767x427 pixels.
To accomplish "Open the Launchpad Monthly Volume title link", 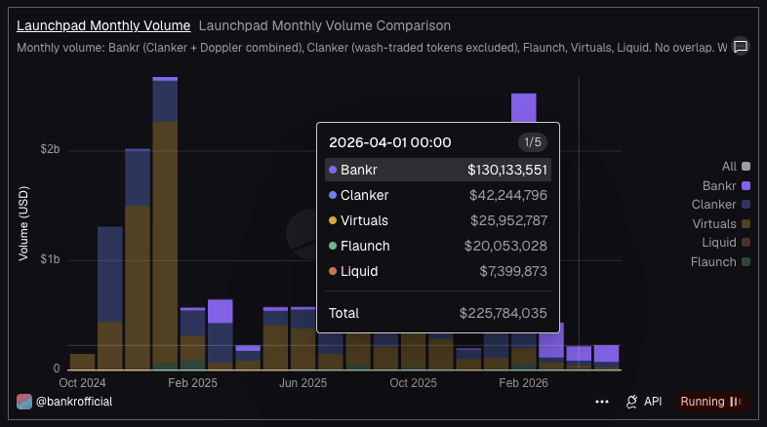I will pyautogui.click(x=103, y=25).
